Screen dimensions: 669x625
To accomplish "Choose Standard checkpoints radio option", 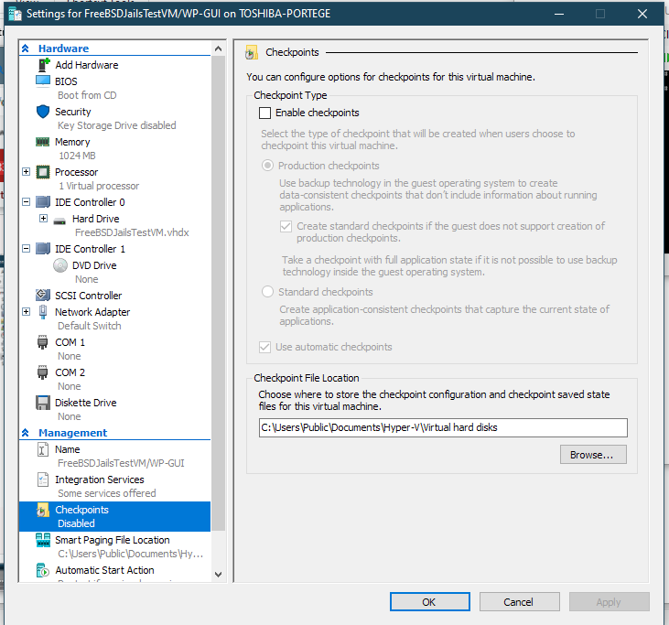I will pyautogui.click(x=268, y=292).
